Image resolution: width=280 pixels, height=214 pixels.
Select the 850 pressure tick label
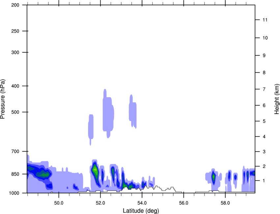(x=15, y=174)
